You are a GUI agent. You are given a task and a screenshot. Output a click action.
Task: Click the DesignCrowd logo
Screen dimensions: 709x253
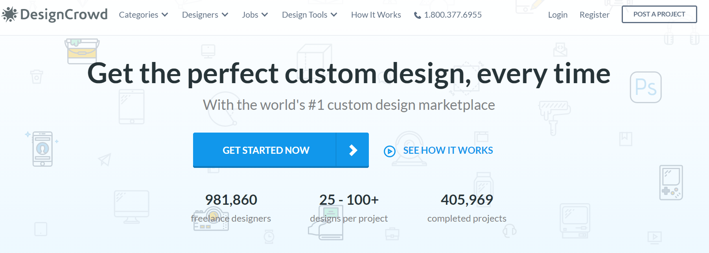(x=55, y=15)
